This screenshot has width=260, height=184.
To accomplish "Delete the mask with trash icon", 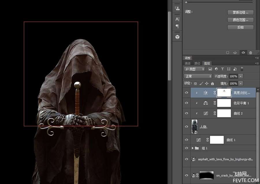I will [250, 52].
